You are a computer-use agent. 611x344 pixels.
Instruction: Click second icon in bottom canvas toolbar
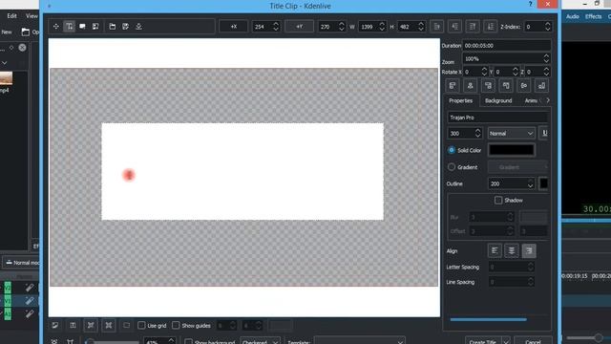(x=73, y=325)
